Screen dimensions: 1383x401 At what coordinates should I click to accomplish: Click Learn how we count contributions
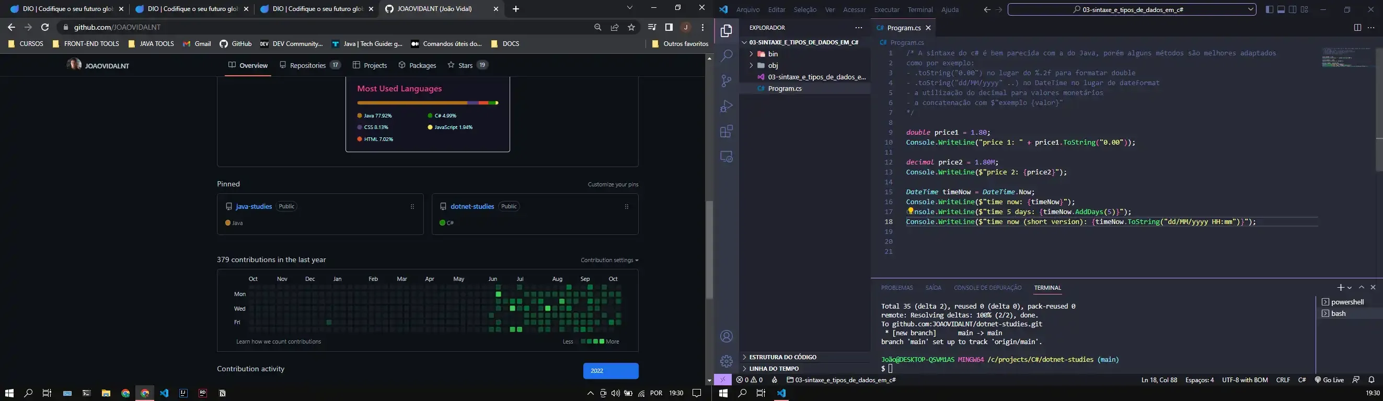point(279,341)
